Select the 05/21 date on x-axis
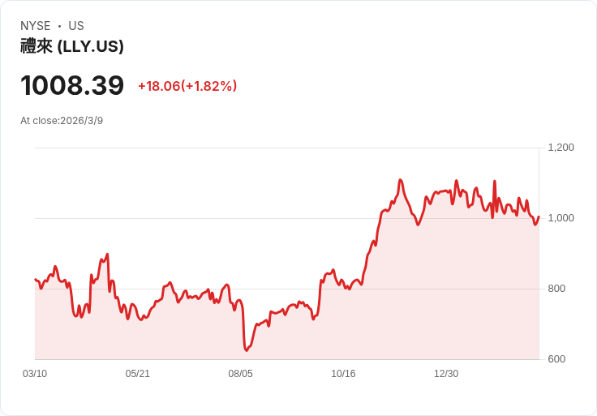597x416 pixels. click(x=138, y=374)
